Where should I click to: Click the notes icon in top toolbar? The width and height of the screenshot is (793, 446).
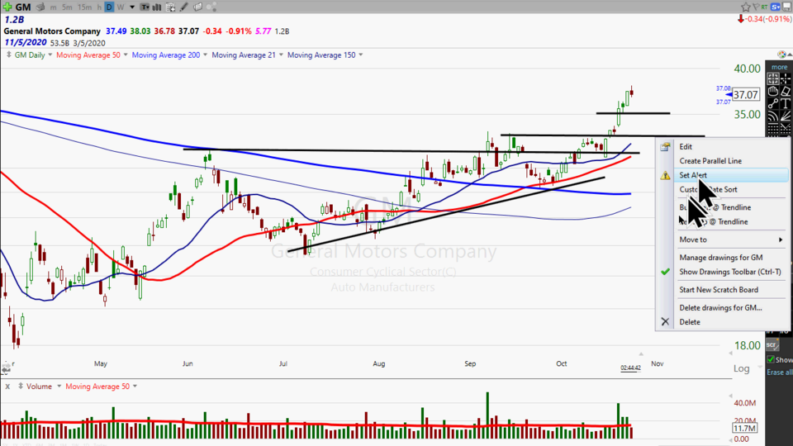198,7
